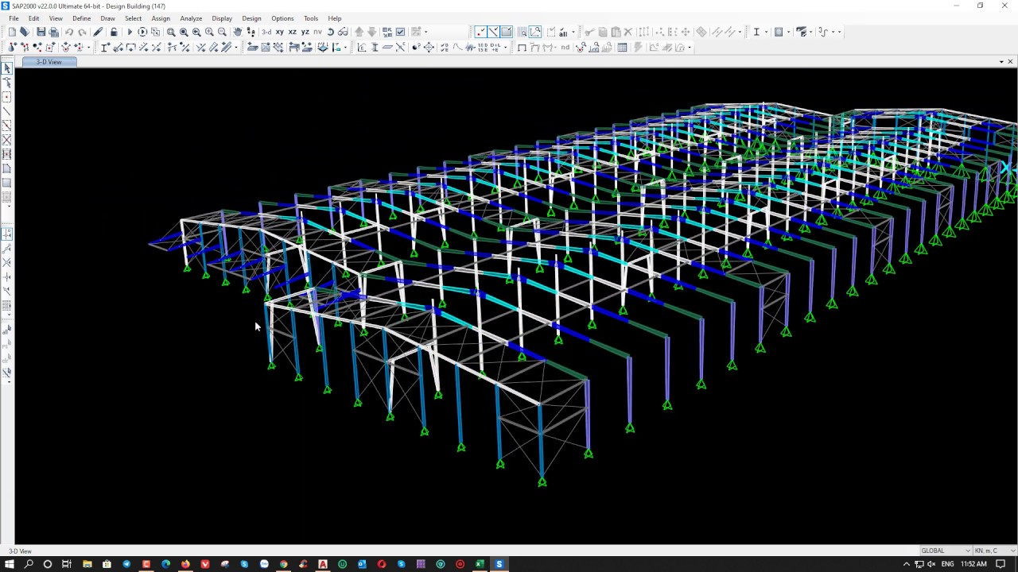
Task: Select the rubber band zoom tool
Action: tap(171, 32)
